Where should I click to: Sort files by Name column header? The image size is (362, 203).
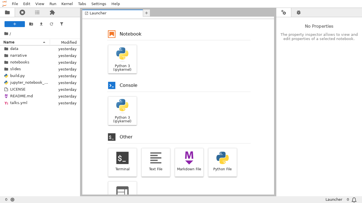[25, 42]
